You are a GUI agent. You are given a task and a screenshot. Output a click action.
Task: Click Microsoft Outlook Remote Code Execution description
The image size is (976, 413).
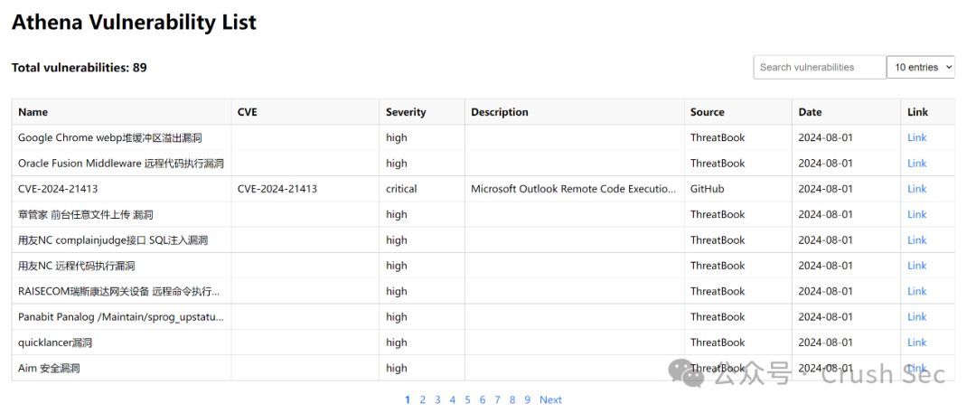click(x=573, y=189)
